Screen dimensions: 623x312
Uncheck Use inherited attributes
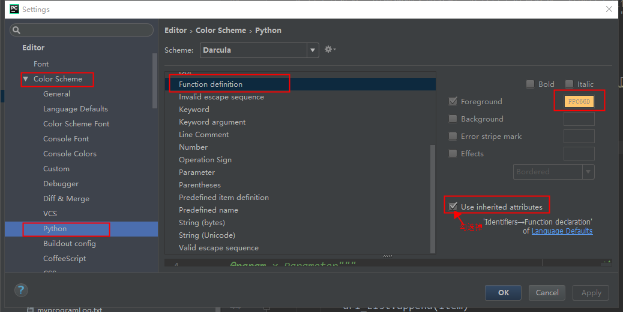(x=453, y=207)
